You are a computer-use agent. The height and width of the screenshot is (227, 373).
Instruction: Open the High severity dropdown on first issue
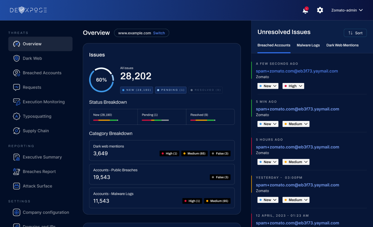tap(293, 86)
